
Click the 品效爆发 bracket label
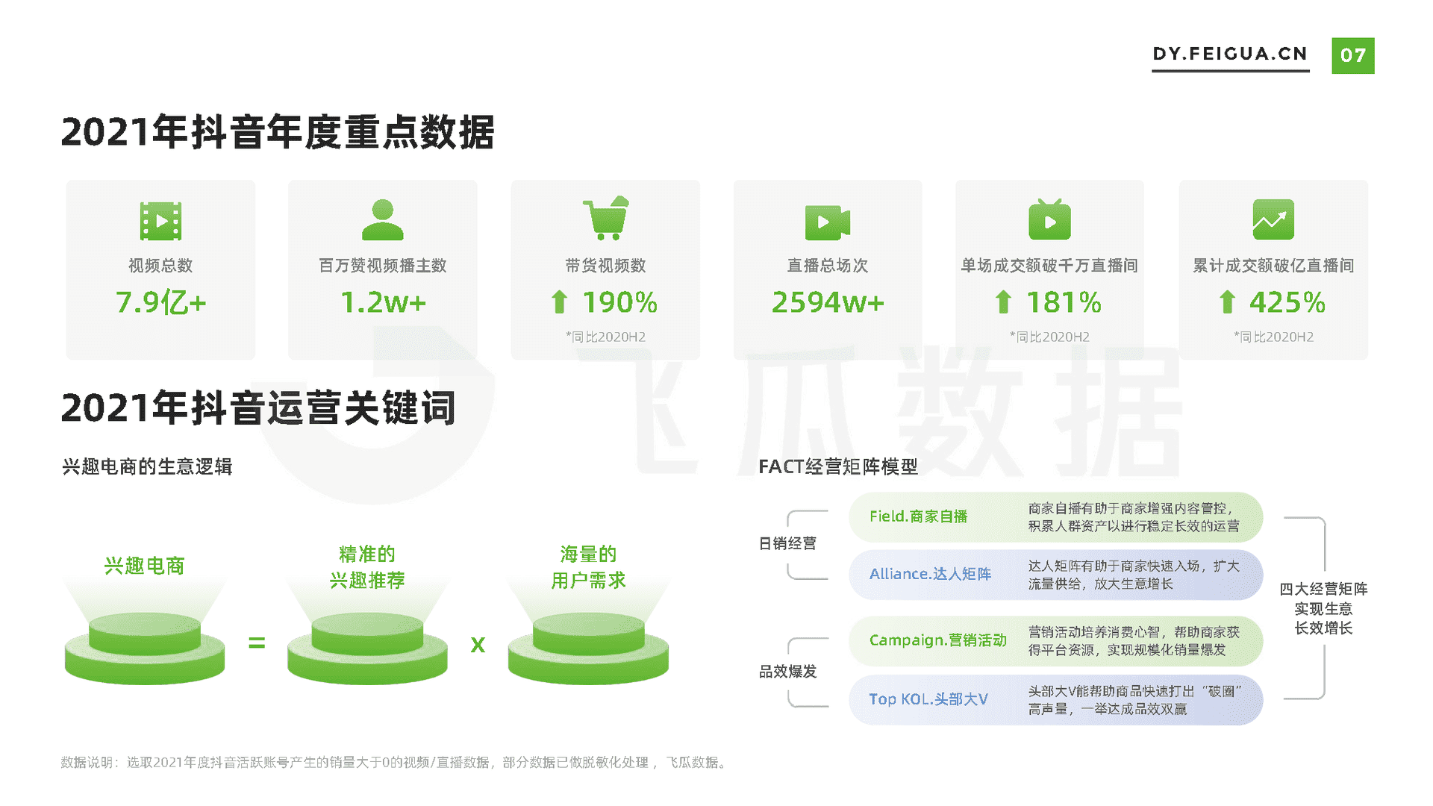pos(787,672)
